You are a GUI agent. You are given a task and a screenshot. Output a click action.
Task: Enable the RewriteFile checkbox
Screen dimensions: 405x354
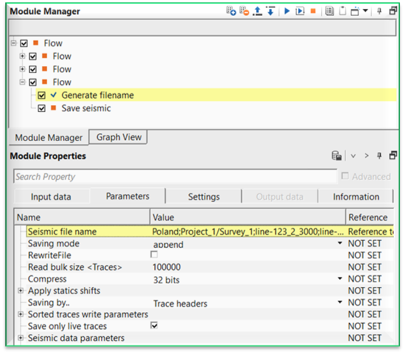[x=154, y=255]
